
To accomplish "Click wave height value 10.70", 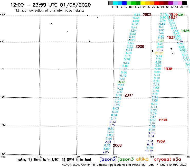I will pos(179,42).
